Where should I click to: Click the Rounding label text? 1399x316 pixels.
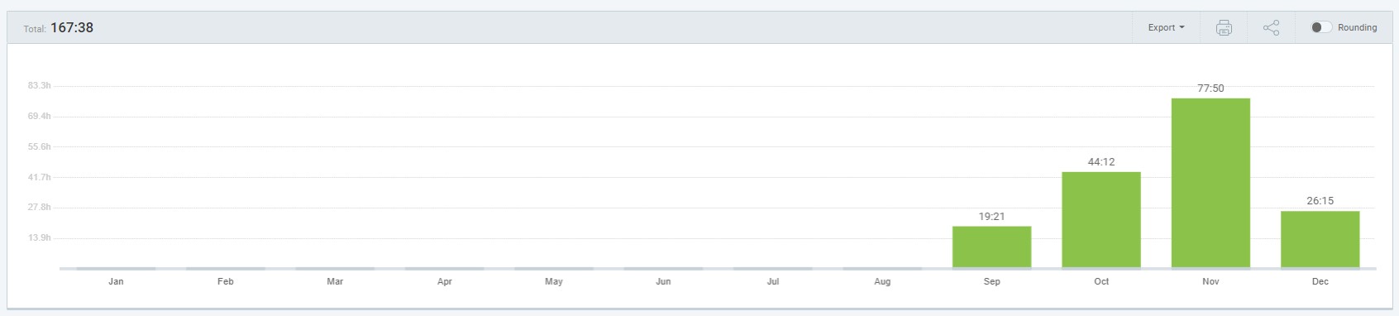click(1357, 27)
